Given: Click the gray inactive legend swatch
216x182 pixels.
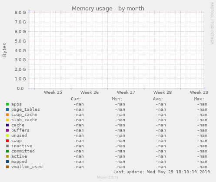Looking at the screenshot, I should click(7, 146).
